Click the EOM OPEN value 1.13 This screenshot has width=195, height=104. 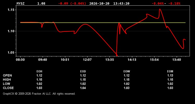click(x=170, y=75)
